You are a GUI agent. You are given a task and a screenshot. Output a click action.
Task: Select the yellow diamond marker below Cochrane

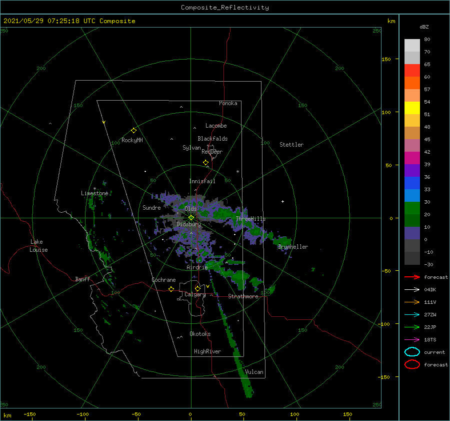[x=171, y=289]
